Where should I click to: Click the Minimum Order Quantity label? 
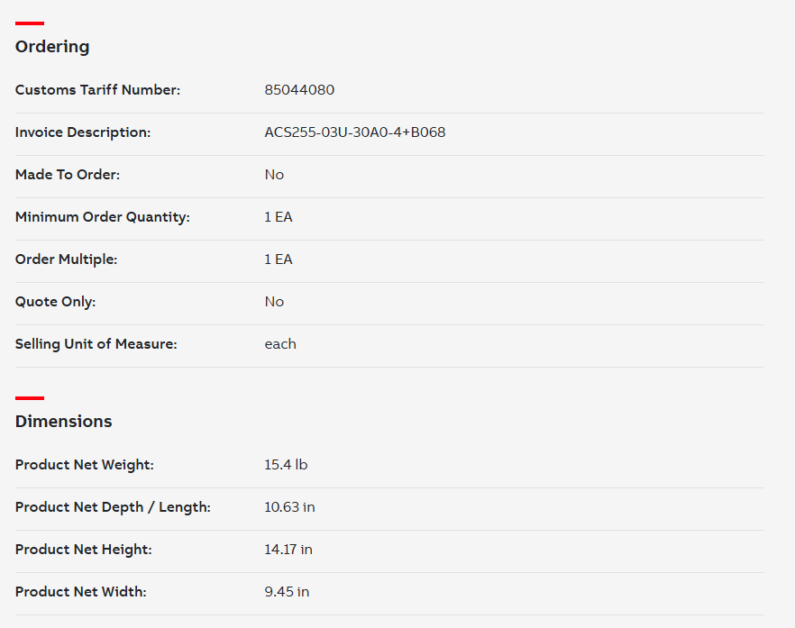click(x=103, y=217)
